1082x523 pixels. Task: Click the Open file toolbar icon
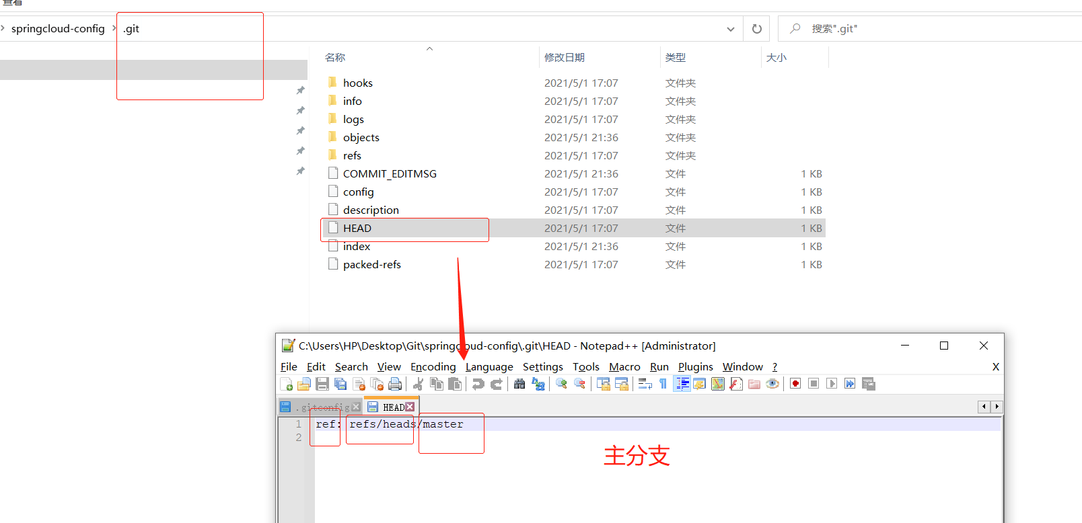(x=304, y=384)
